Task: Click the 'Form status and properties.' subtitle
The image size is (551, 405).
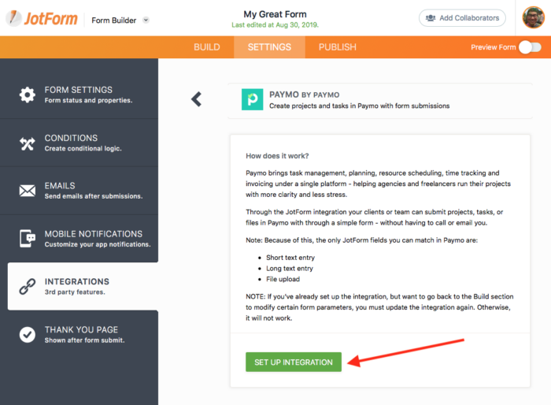Action: 88,100
